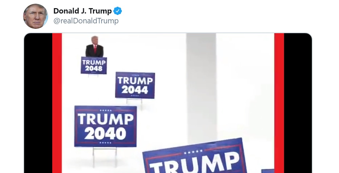Viewport: 339px width, 173px height.
Task: Click the wire stand beneath the 2044 sign
Action: coord(134,103)
